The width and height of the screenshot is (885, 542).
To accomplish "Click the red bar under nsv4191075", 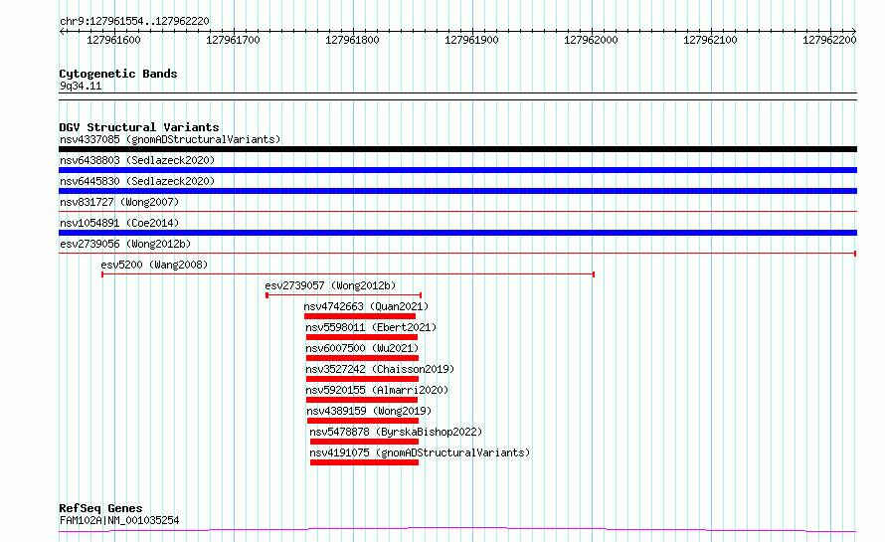I will coord(364,462).
